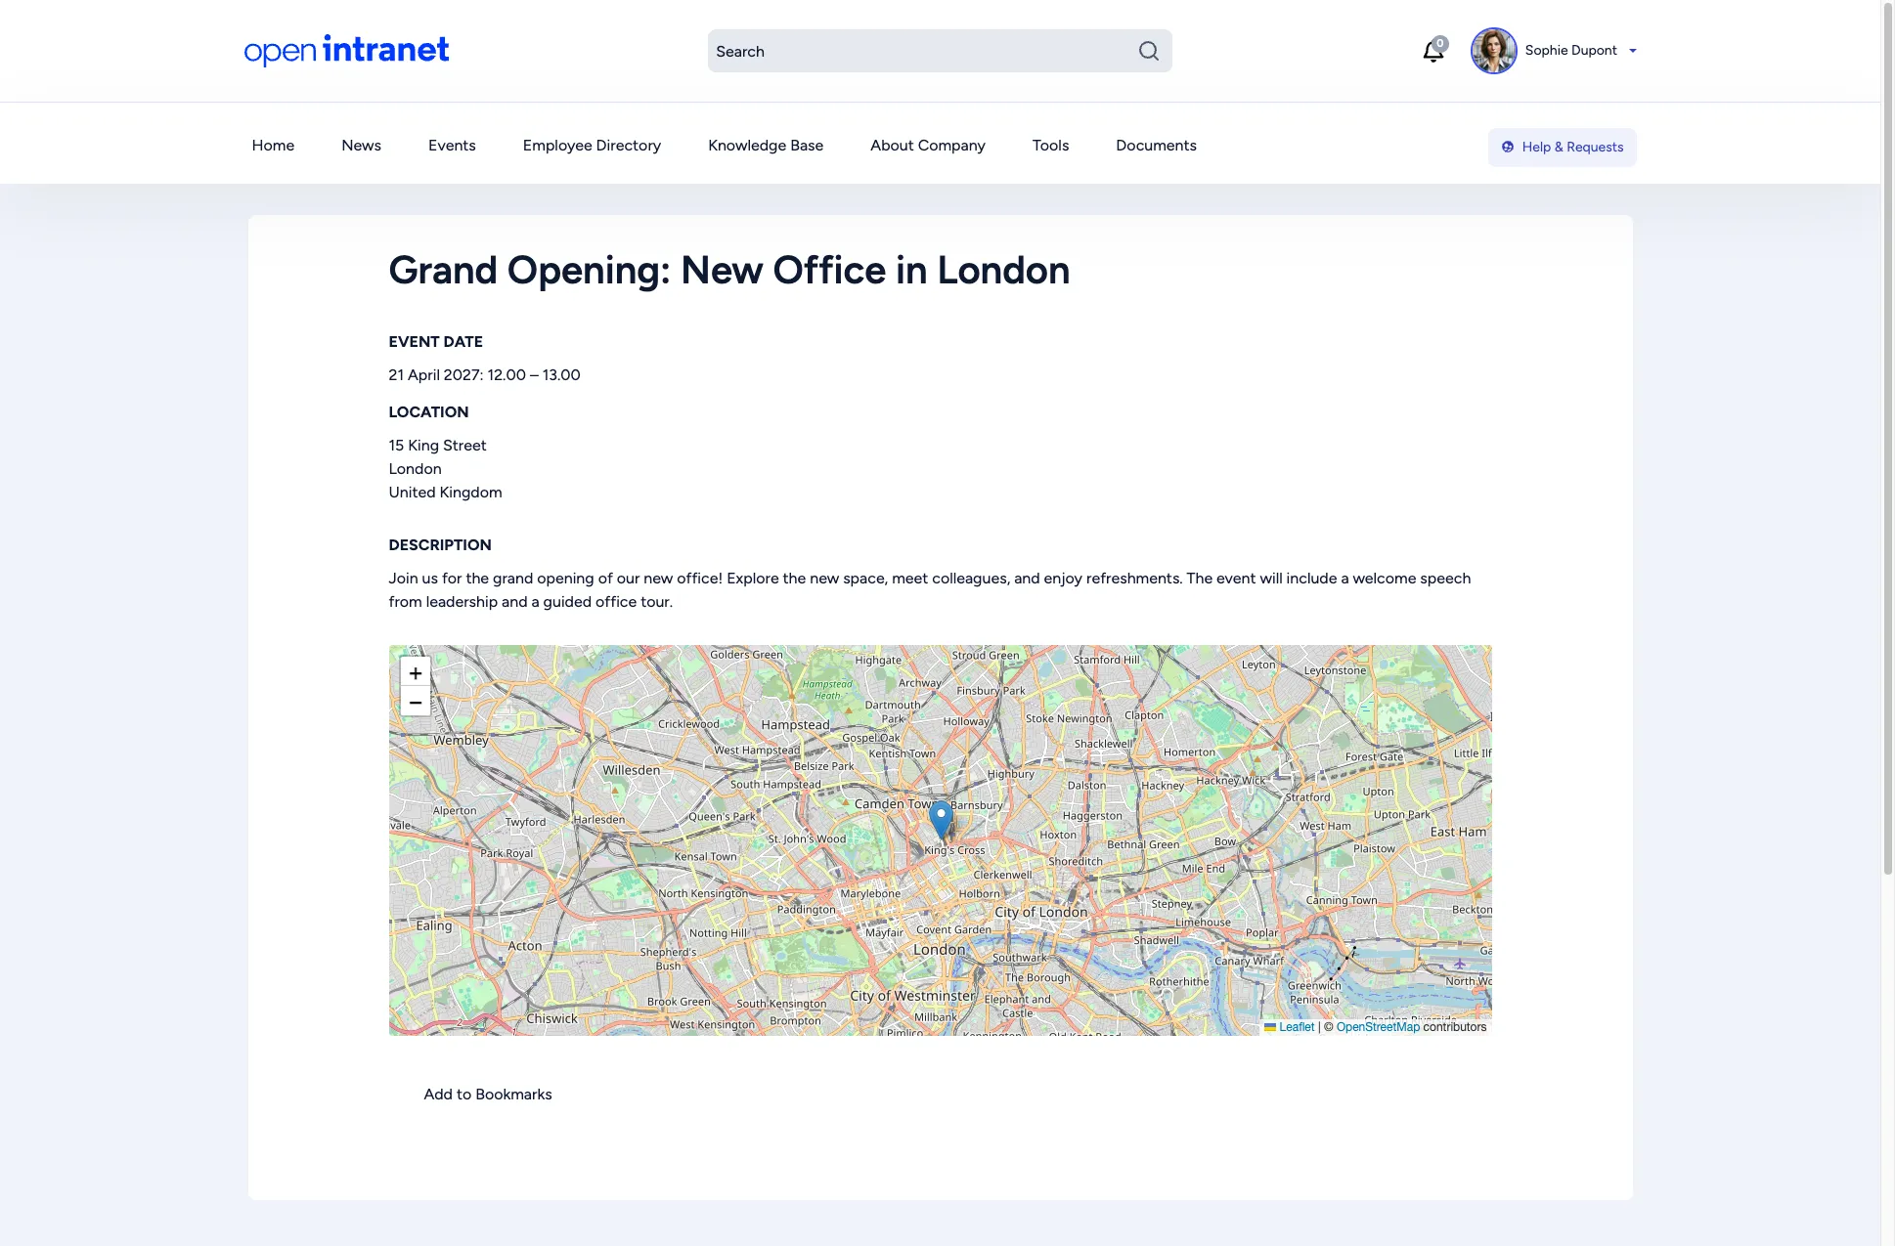Click Add to Bookmarks
The height and width of the screenshot is (1246, 1895).
[488, 1095]
